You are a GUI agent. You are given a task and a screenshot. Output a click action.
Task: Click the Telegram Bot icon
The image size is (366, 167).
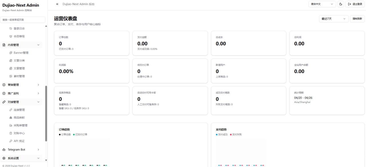tap(4, 150)
